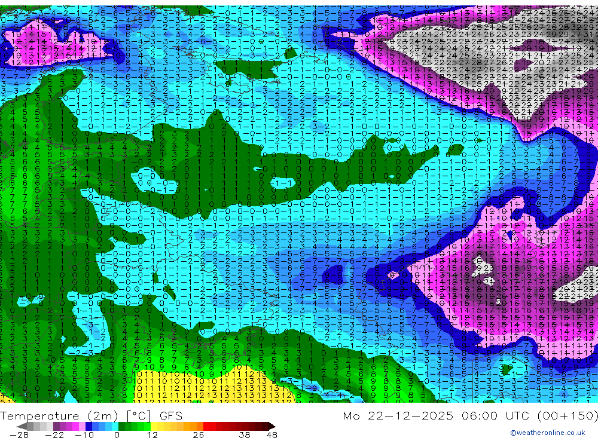
Task: Pick the bright red swatch at 26
Action: coord(206,427)
